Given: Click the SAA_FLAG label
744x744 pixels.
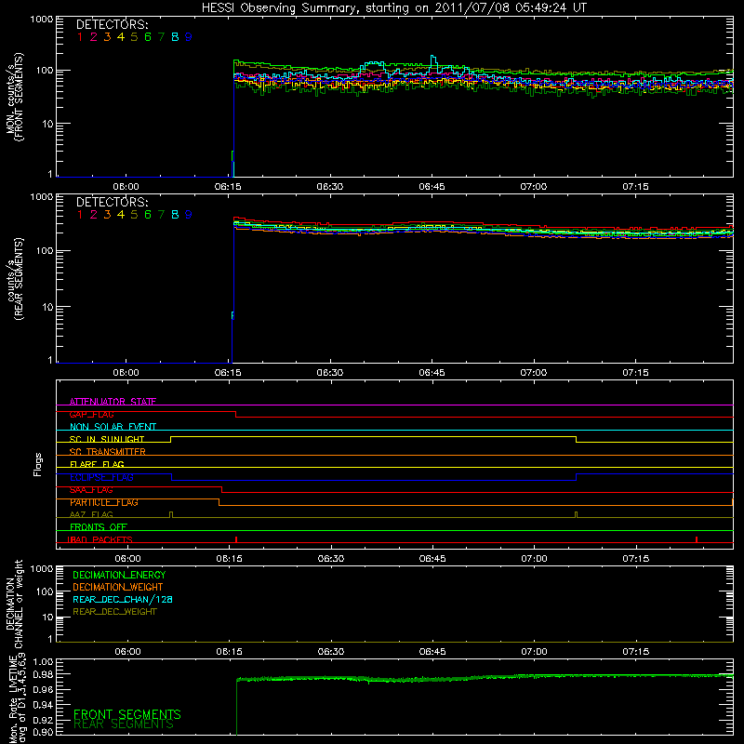Looking at the screenshot, I should [x=91, y=490].
